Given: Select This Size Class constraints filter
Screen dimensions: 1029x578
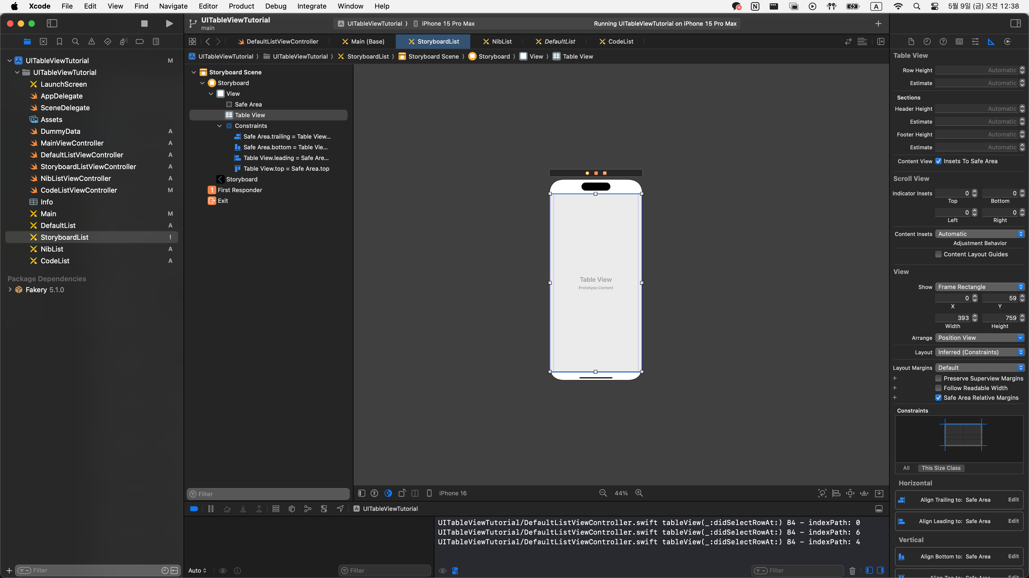Looking at the screenshot, I should point(941,468).
